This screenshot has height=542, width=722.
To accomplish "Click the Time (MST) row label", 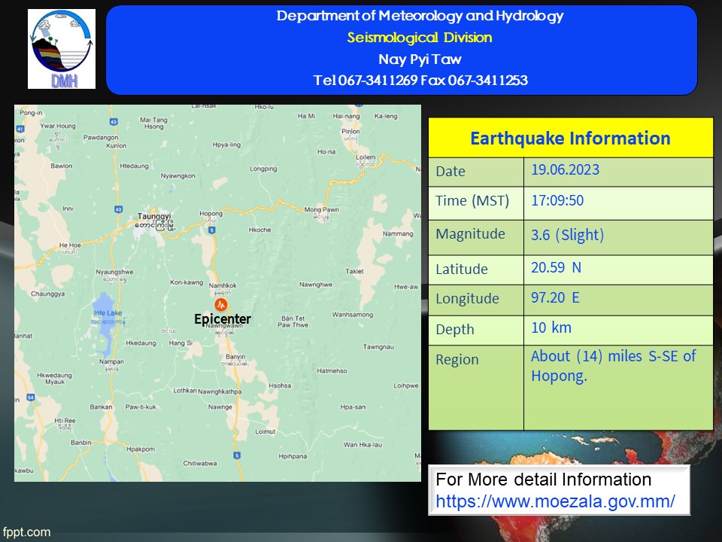I will [472, 201].
